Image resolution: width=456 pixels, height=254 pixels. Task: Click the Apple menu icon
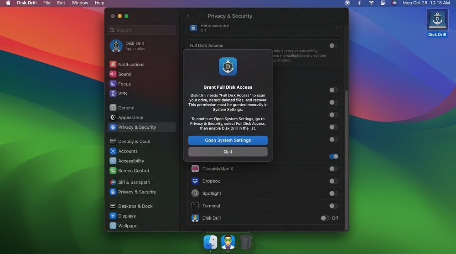[8, 3]
